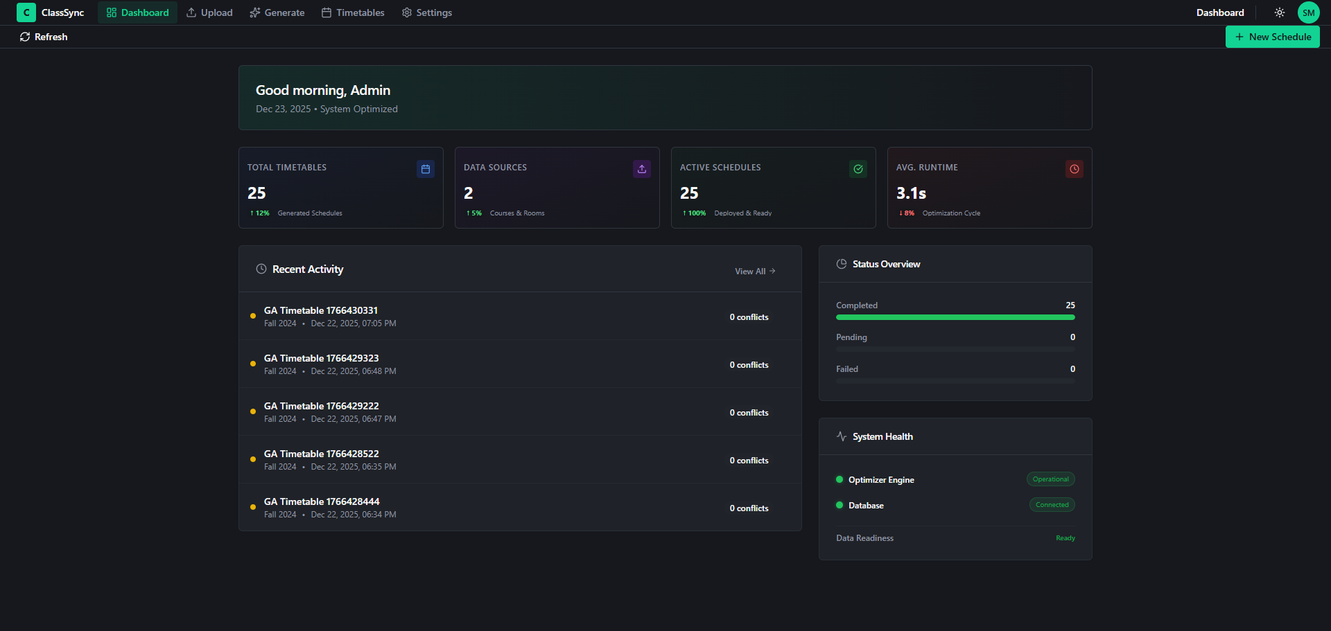This screenshot has width=1331, height=631.
Task: Open the Timetables tab
Action: tap(353, 12)
